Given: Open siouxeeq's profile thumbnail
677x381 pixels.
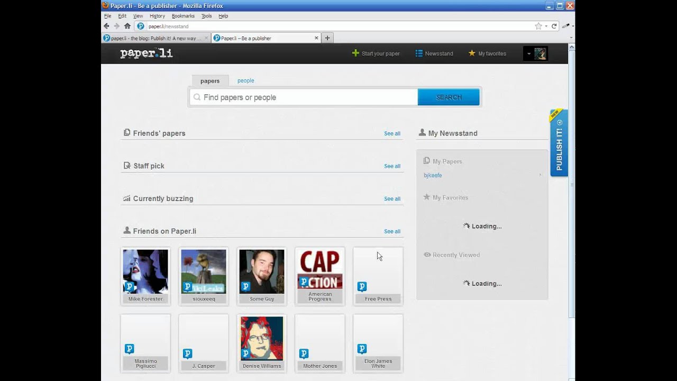Looking at the screenshot, I should (x=204, y=271).
